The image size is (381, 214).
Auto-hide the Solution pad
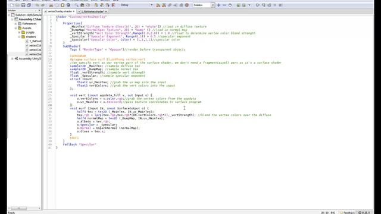(x=36, y=11)
